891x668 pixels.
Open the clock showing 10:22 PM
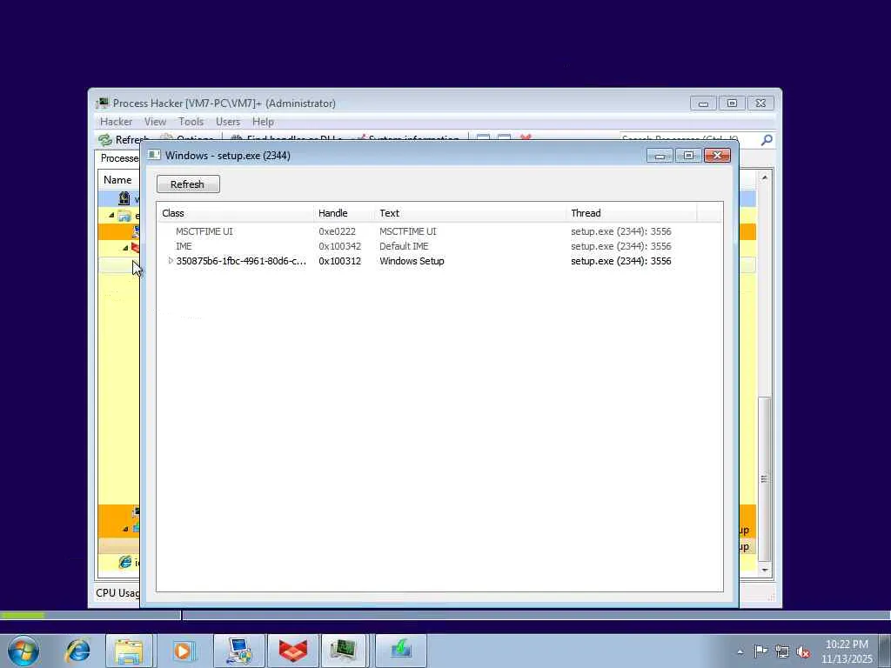(x=847, y=651)
